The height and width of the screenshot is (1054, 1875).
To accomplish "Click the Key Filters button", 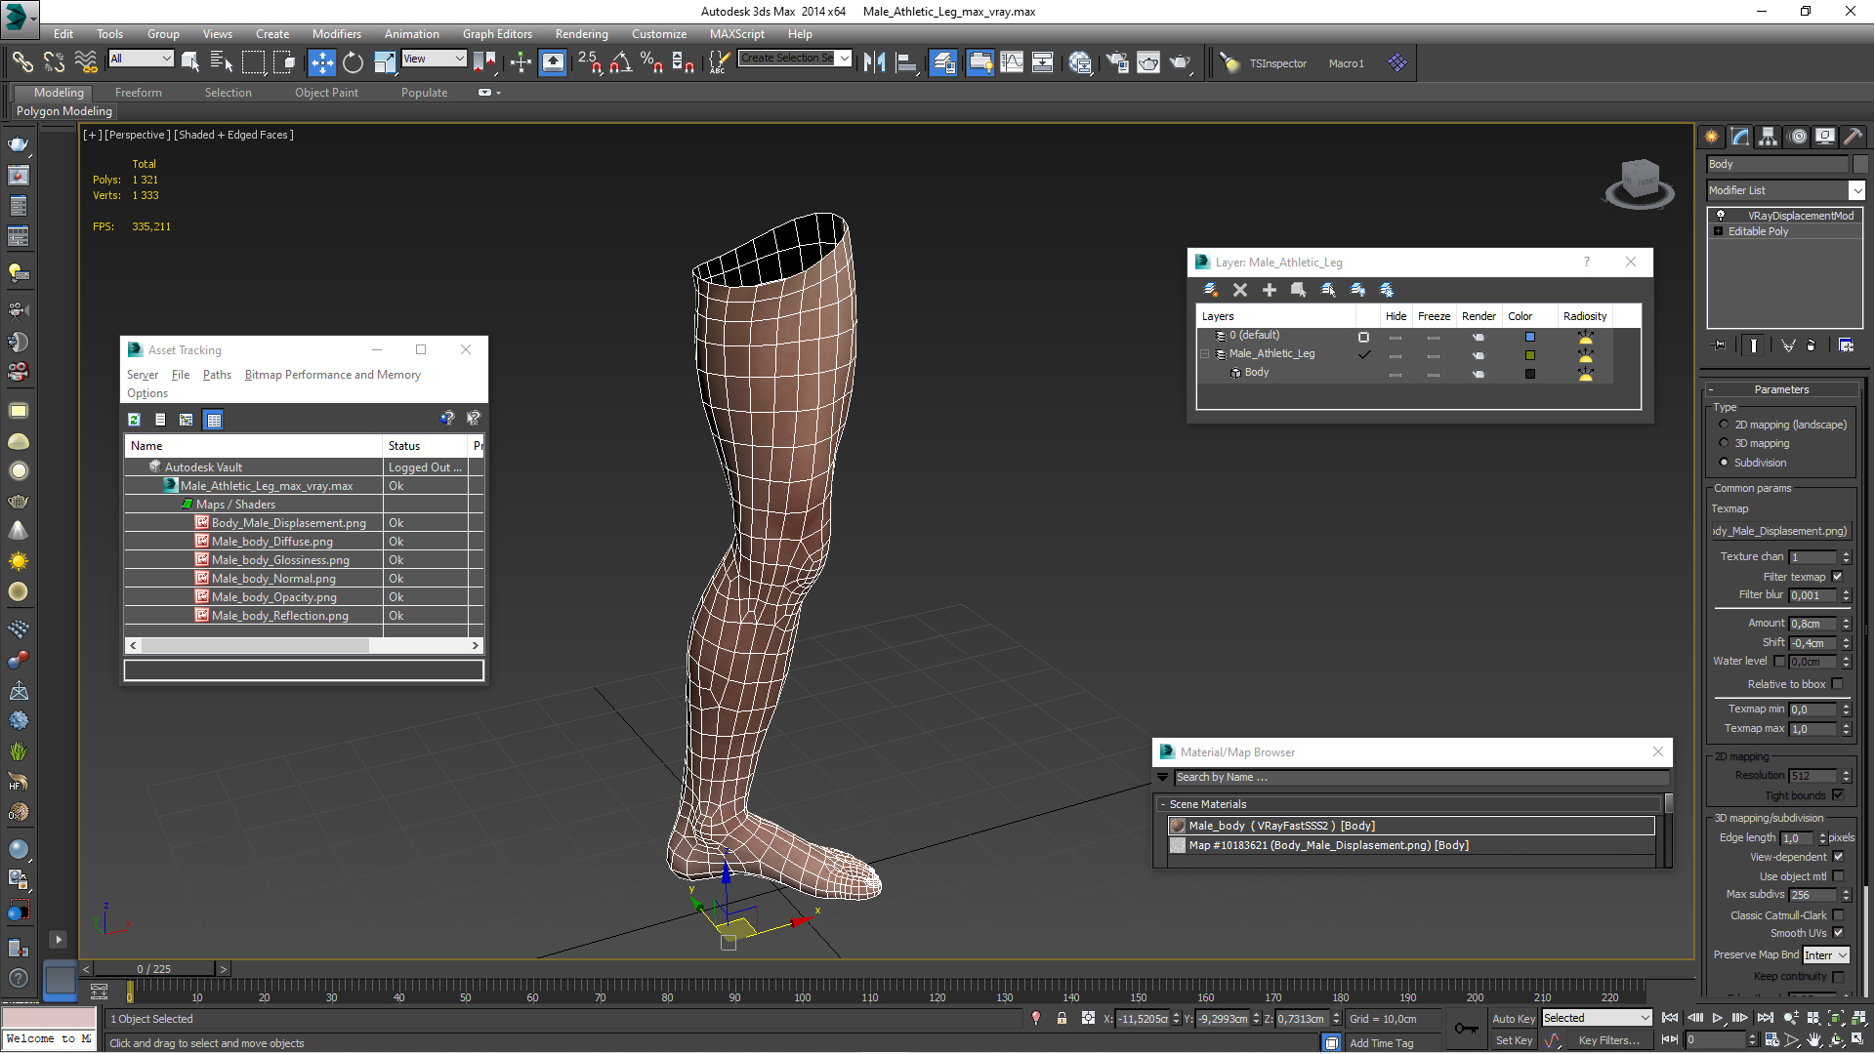I will point(1609,1040).
